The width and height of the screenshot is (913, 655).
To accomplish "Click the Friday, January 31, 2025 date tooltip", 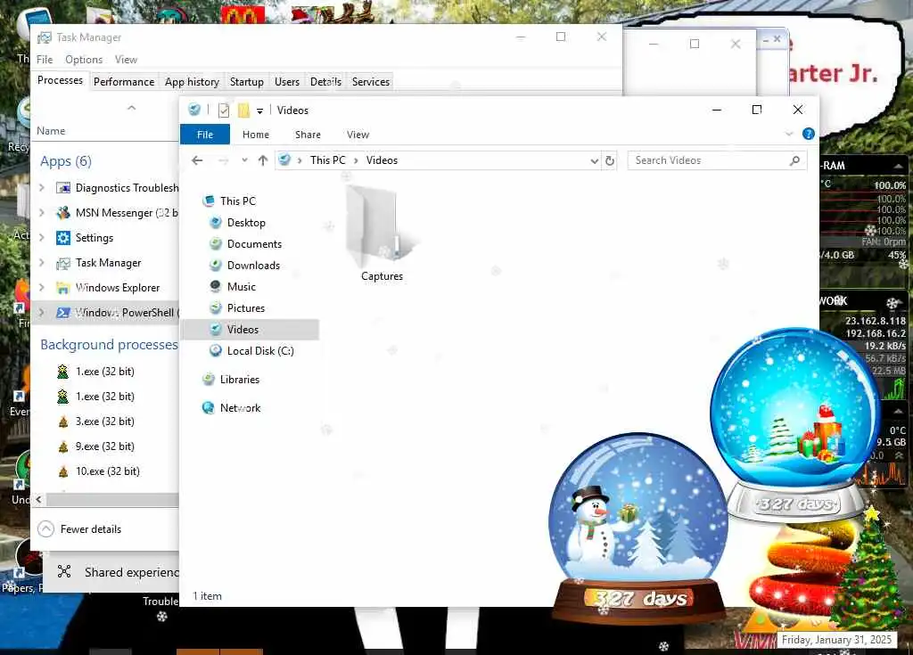I will [x=836, y=640].
